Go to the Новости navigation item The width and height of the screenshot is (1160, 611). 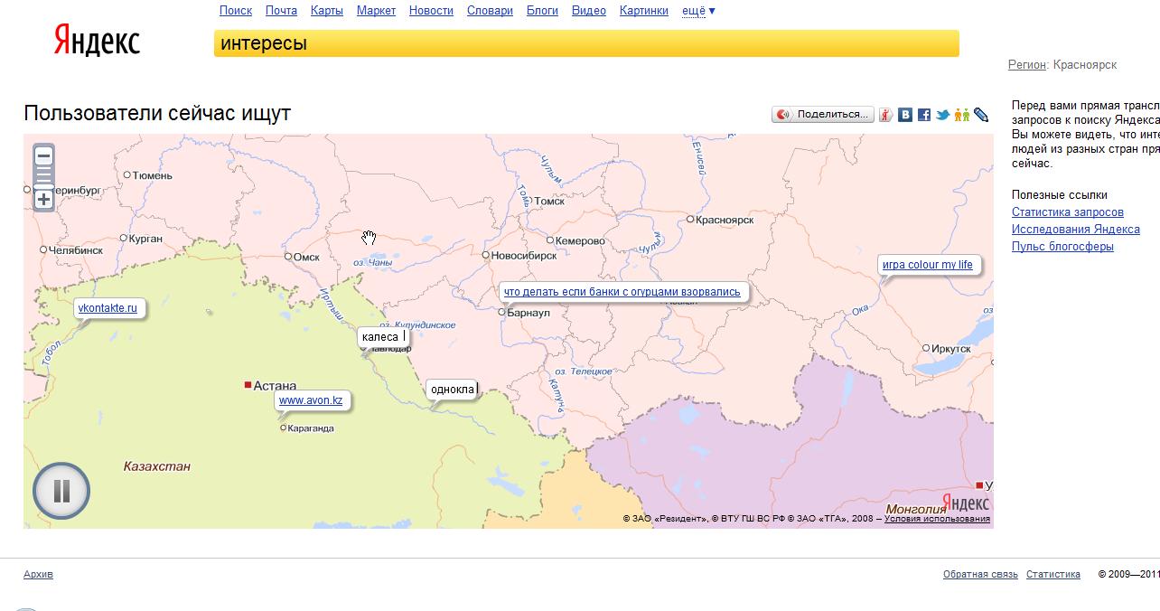click(431, 11)
